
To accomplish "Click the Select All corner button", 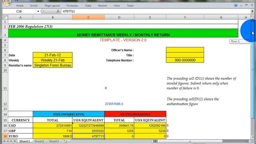I will click(5, 17).
